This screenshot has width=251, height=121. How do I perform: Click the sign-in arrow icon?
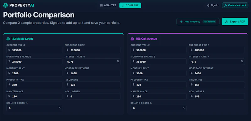click(208, 5)
